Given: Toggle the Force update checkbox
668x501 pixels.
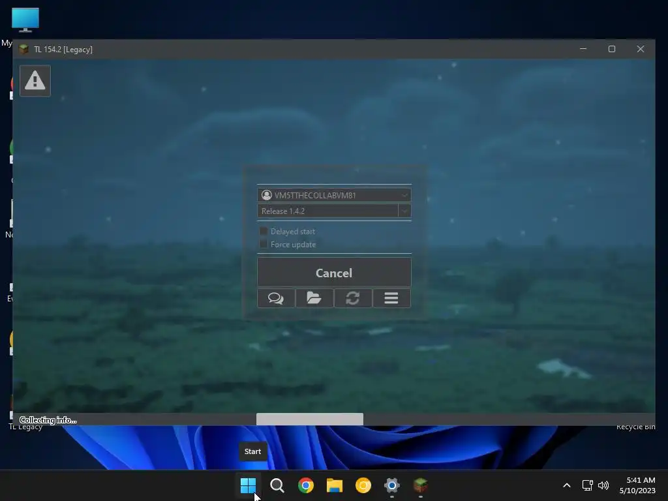Looking at the screenshot, I should (264, 244).
